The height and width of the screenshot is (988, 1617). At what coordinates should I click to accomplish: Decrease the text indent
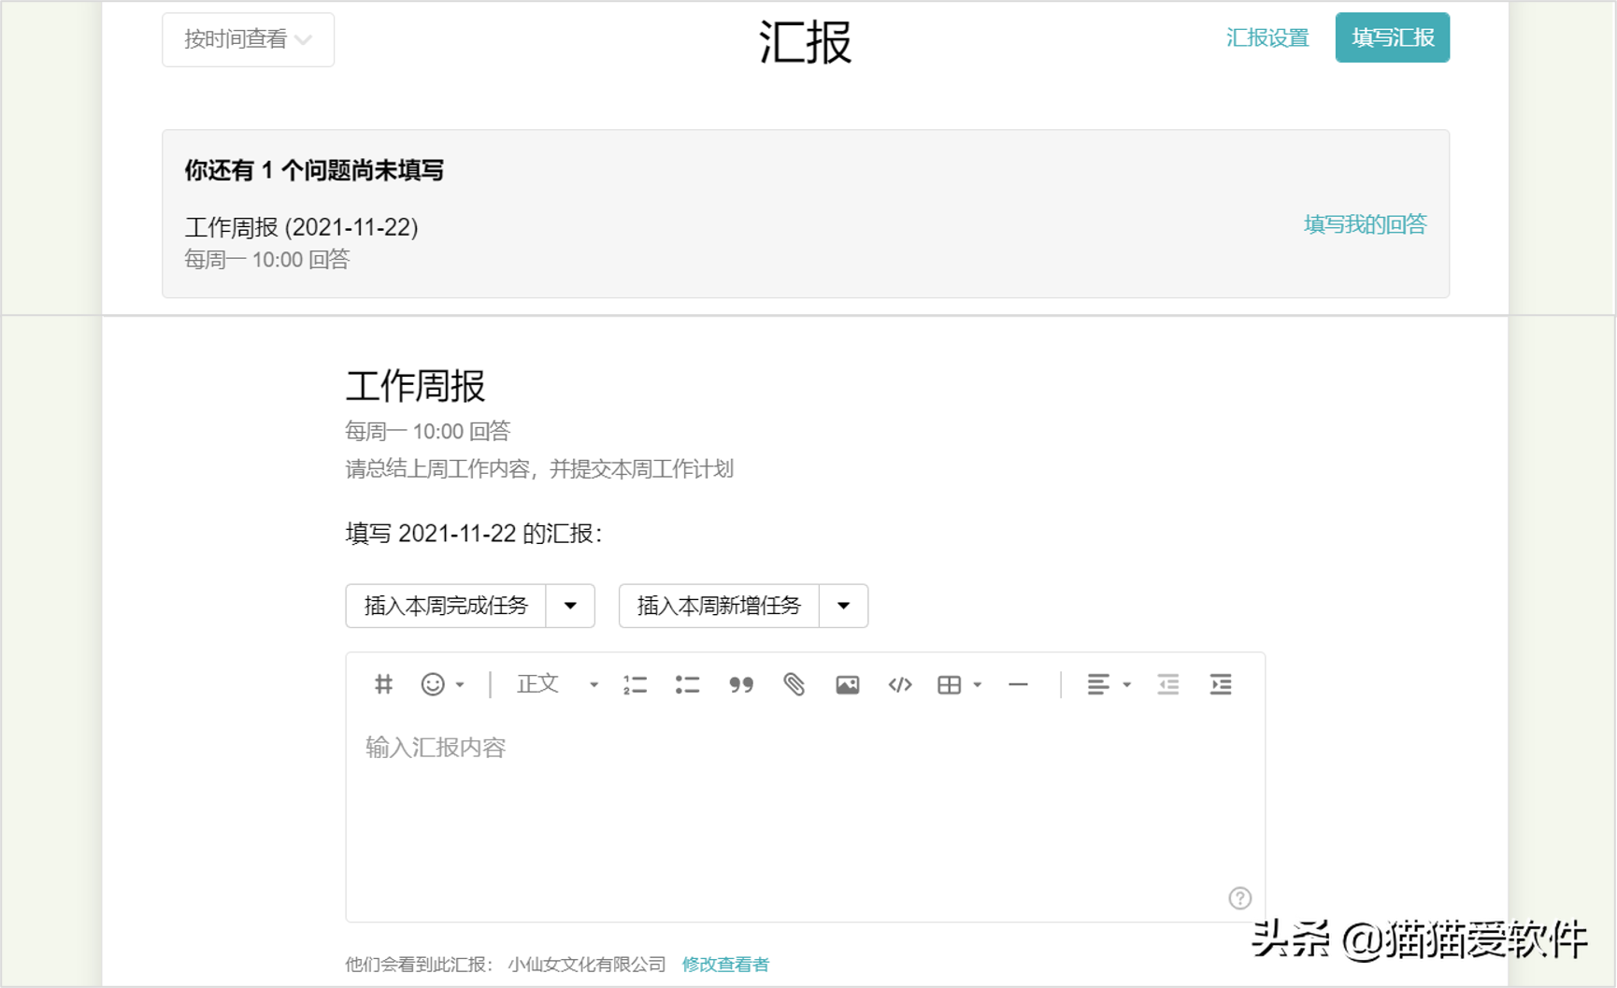[1167, 684]
